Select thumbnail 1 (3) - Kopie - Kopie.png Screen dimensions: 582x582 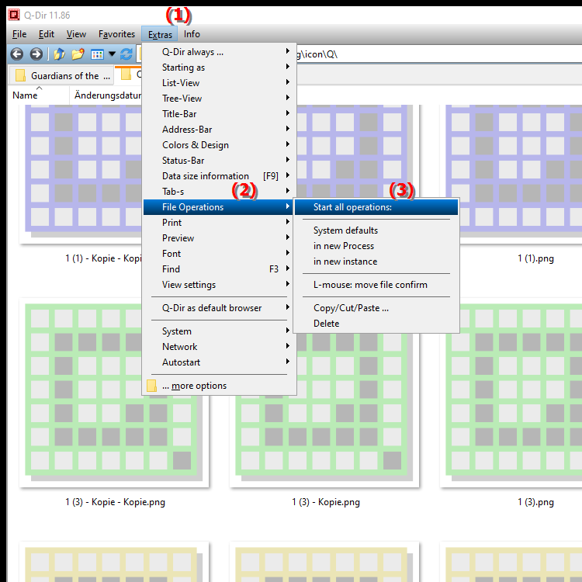(x=114, y=393)
